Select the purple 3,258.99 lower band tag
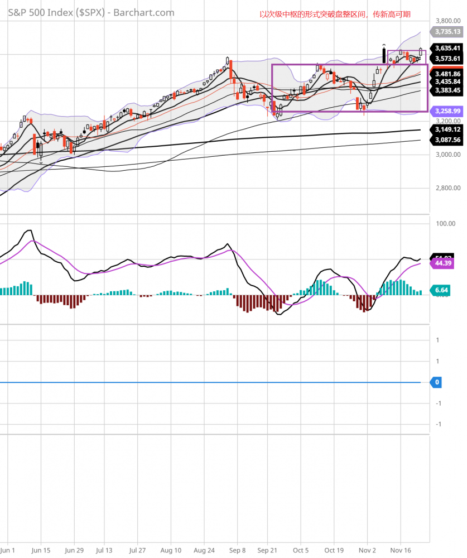This screenshot has width=467, height=558. [x=447, y=111]
